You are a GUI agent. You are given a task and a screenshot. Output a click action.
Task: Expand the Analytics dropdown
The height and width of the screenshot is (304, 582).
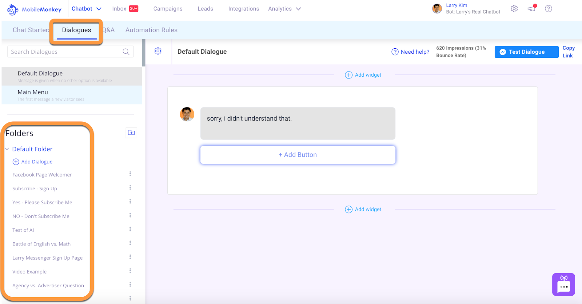284,9
